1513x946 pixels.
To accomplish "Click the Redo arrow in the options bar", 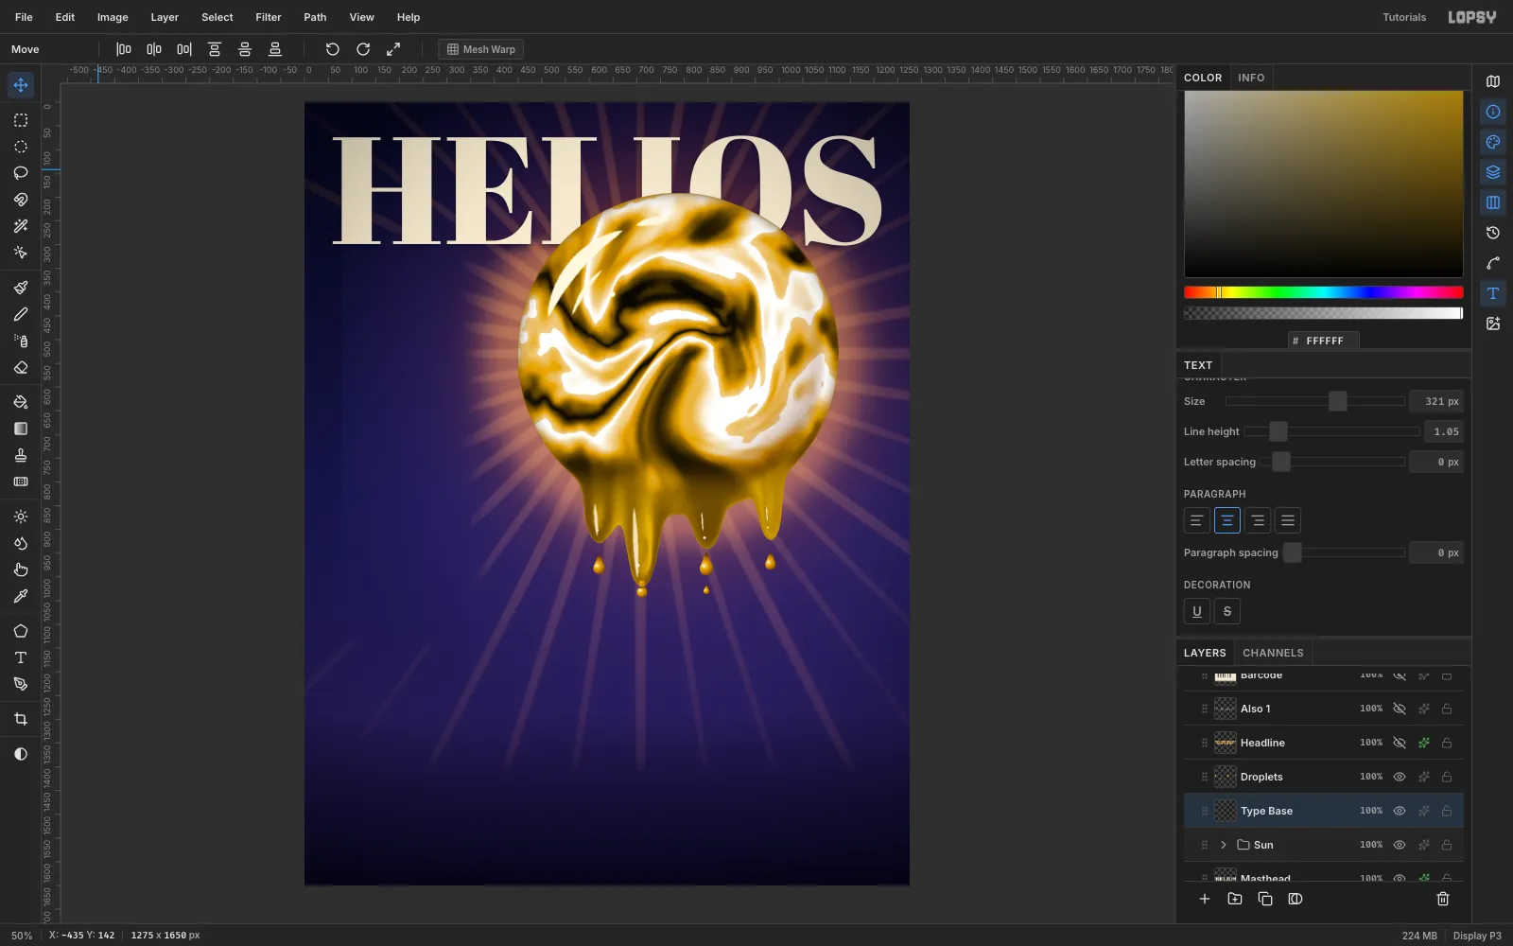I will coord(363,49).
